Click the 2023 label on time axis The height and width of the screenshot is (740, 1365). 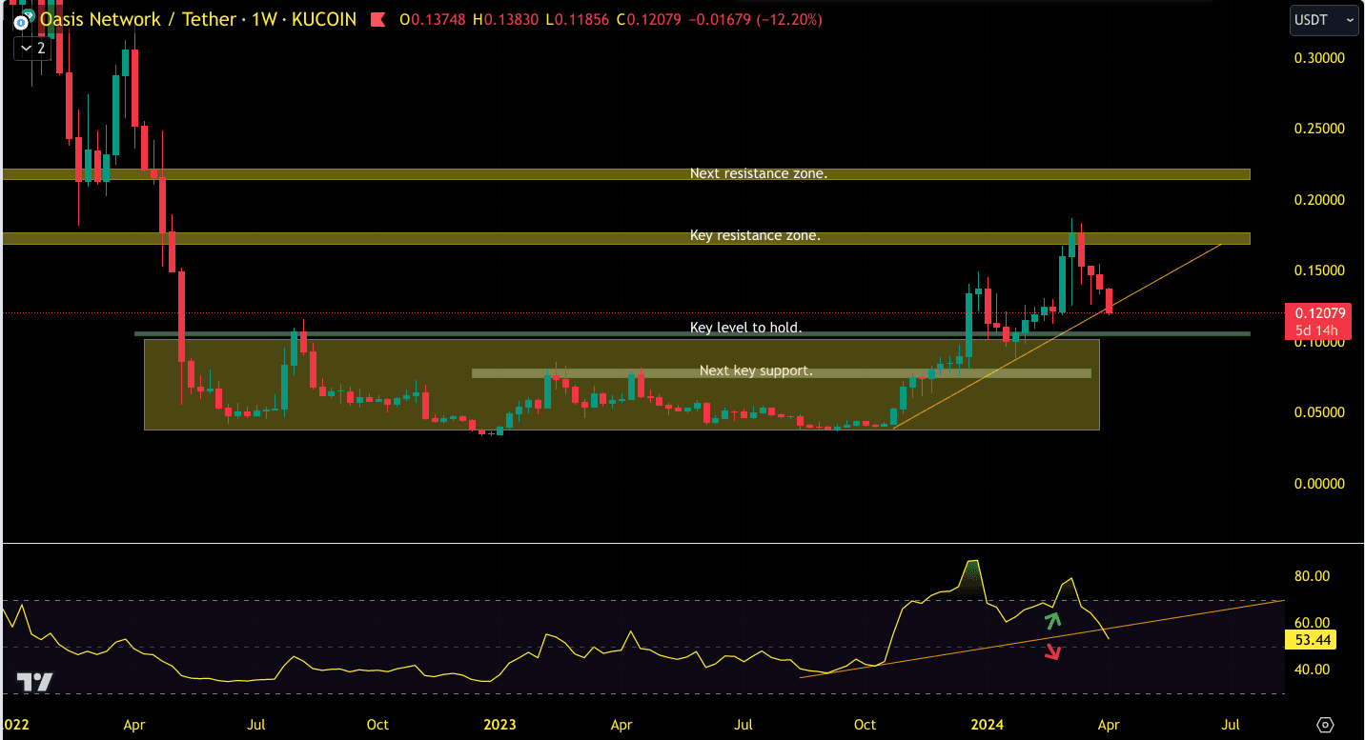[x=499, y=725]
